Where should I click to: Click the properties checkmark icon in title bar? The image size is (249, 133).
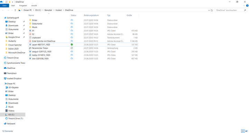pos(6,2)
